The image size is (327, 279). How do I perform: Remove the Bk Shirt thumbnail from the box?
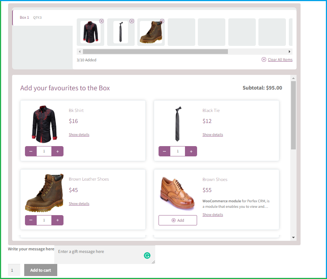pyautogui.click(x=102, y=21)
